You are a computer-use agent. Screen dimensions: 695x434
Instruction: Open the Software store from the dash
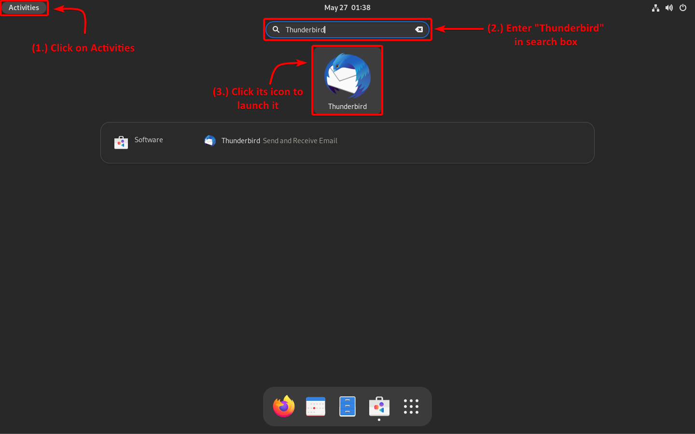(x=379, y=407)
